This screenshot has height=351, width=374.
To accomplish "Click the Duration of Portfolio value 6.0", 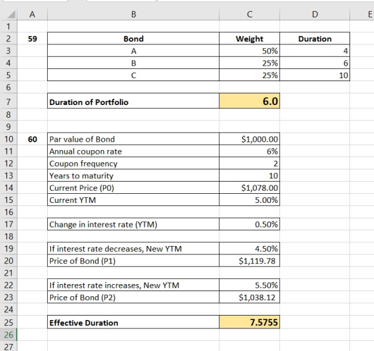I will click(x=250, y=101).
